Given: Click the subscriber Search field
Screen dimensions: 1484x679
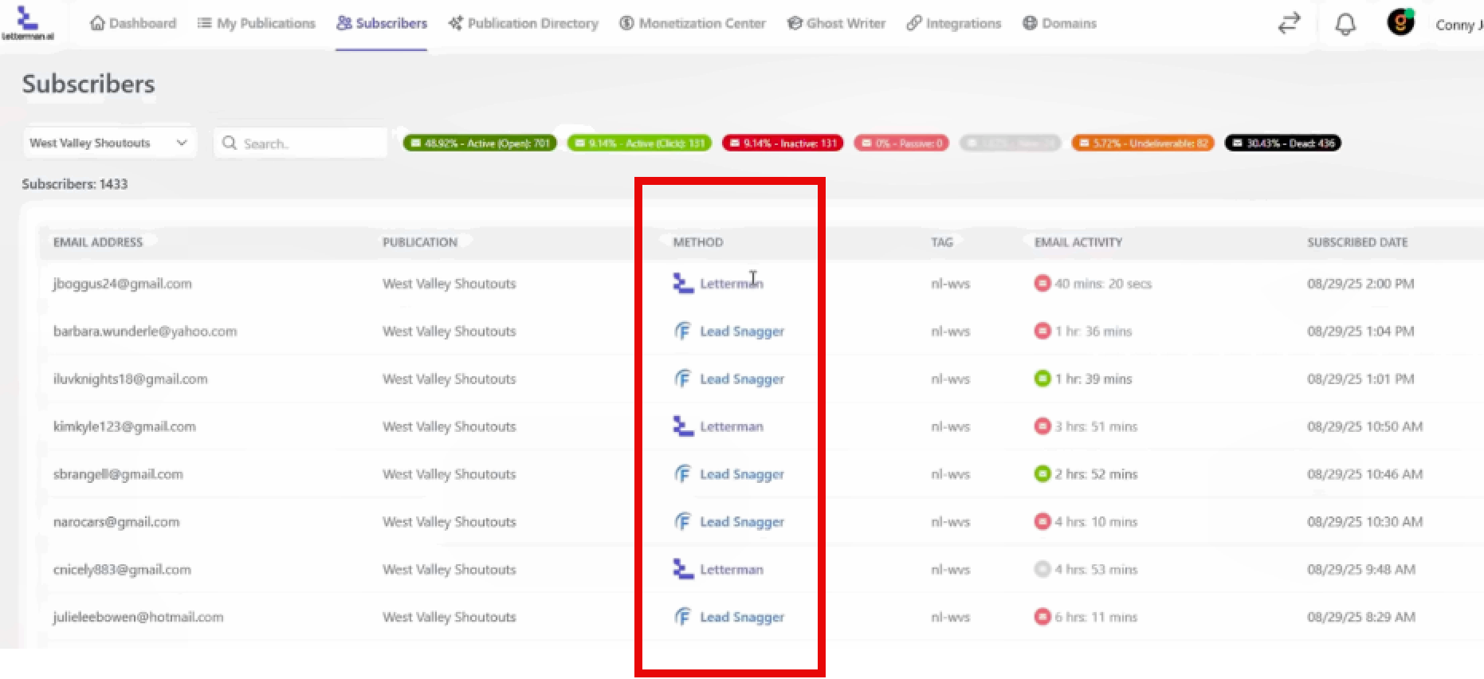Looking at the screenshot, I should click(300, 143).
